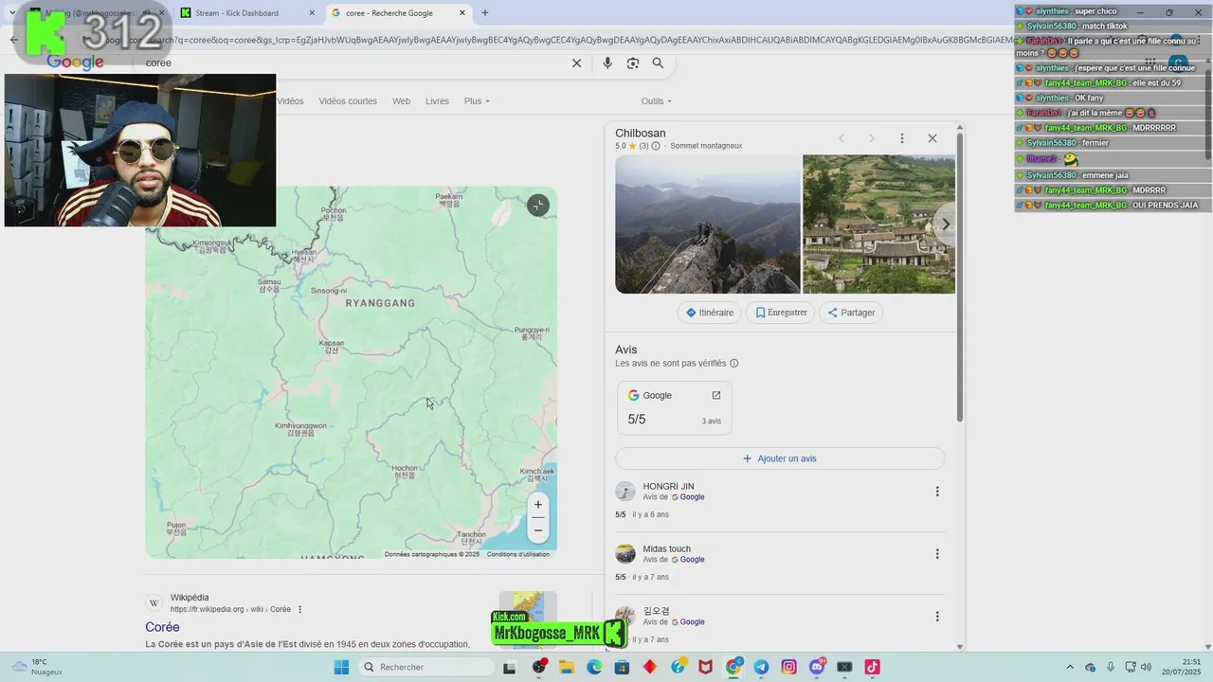Click info icon beside 'Les avis ne sont pas vérifiés'
Viewport: 1213px width, 682px height.
tap(734, 364)
